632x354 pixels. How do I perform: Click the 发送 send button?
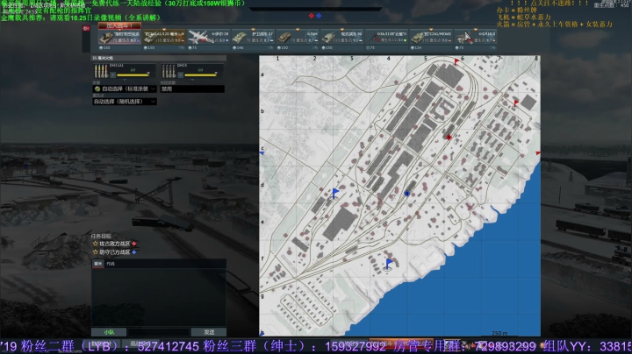[x=209, y=332]
